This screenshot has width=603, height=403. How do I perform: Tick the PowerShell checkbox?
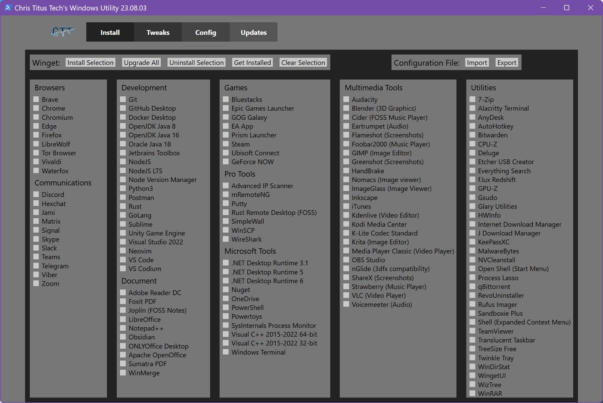226,307
